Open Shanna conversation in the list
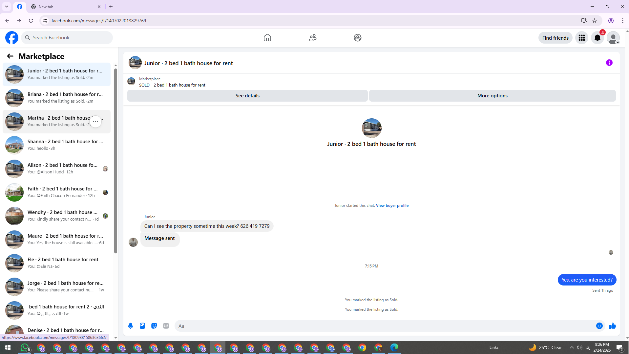Viewport: 629px width, 354px height. 56,145
